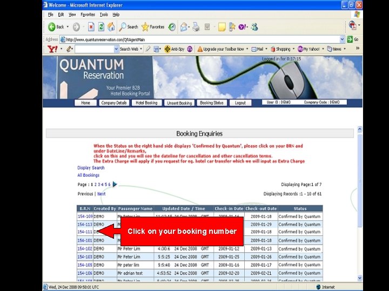389x291 pixels.
Task: Open the Mail envelope toolbar icon
Action: pos(184,27)
